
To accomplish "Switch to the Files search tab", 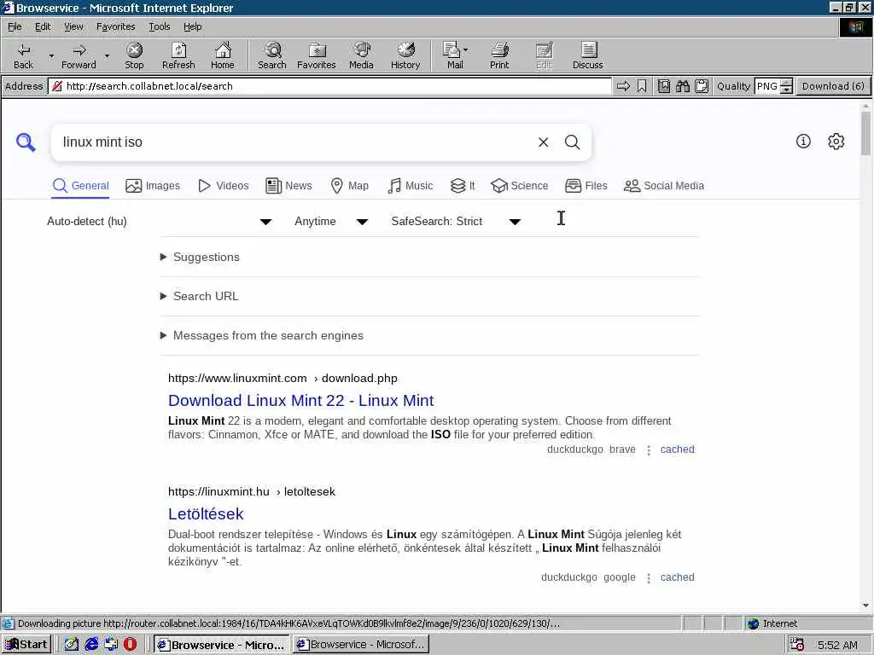I will 586,185.
